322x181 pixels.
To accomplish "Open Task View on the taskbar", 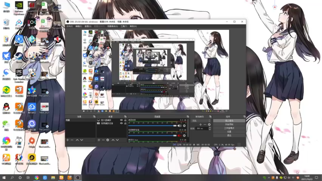I will [x=28, y=178].
